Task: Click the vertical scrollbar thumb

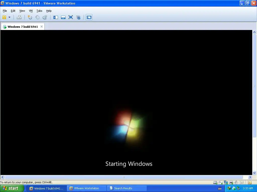Action: [254, 86]
